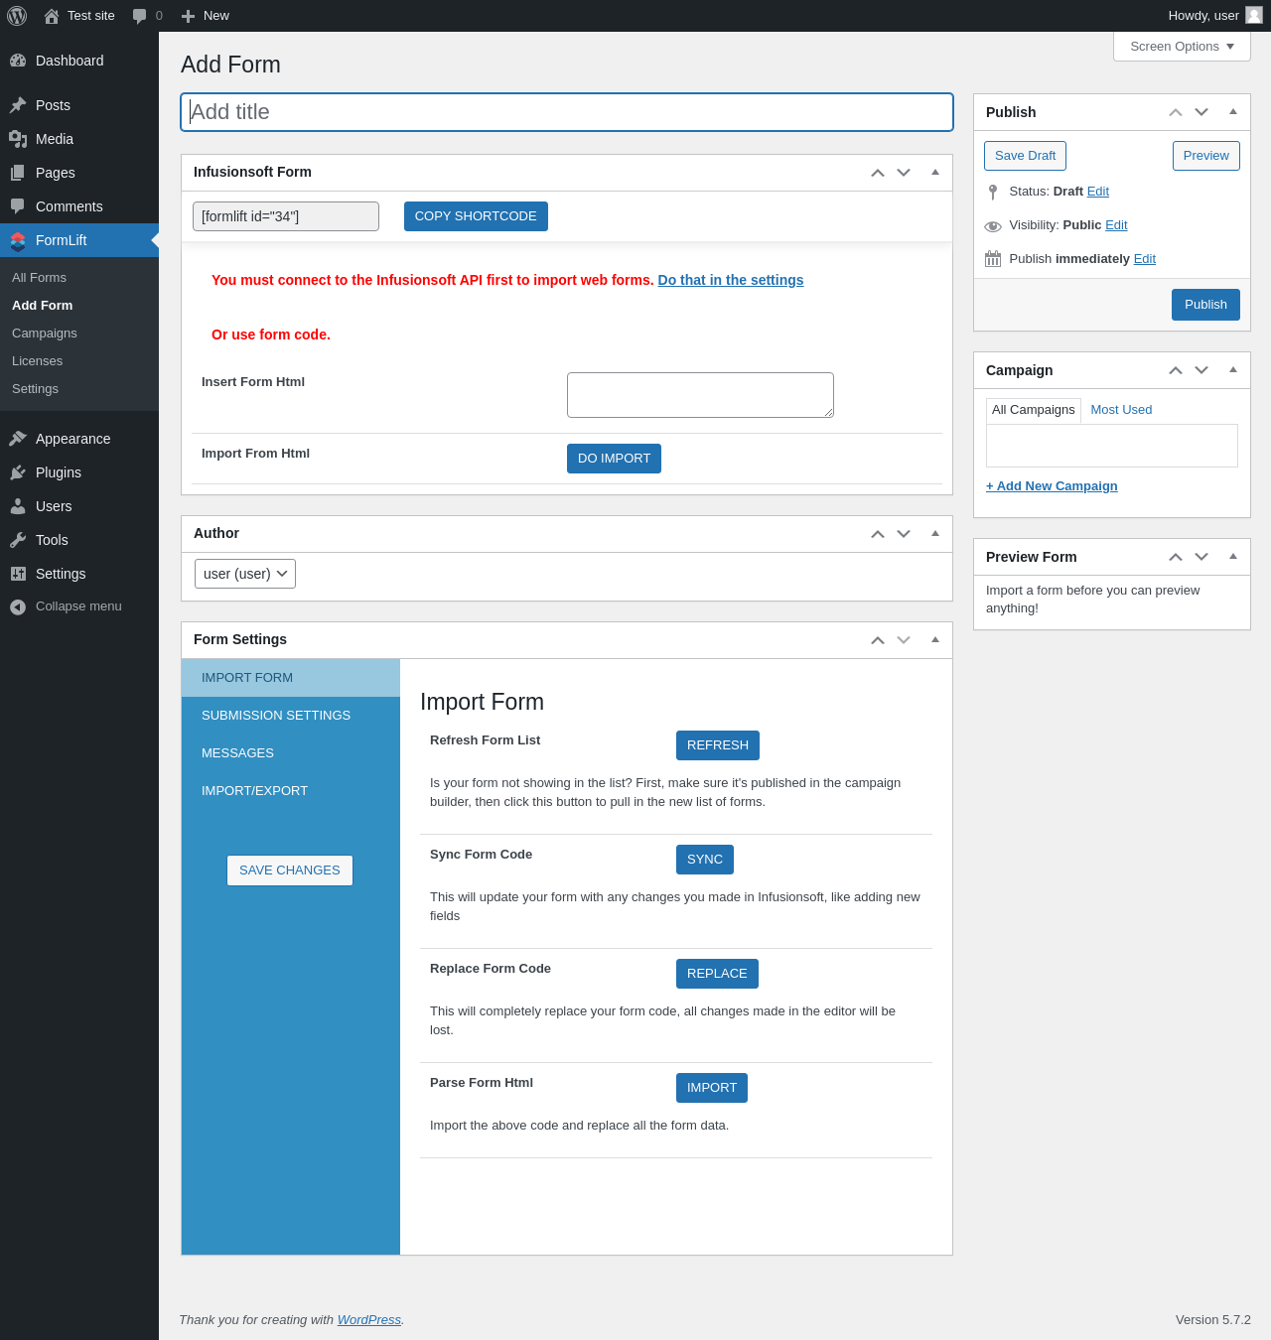The width and height of the screenshot is (1271, 1340).
Task: Open the Import Form settings tab
Action: [291, 678]
